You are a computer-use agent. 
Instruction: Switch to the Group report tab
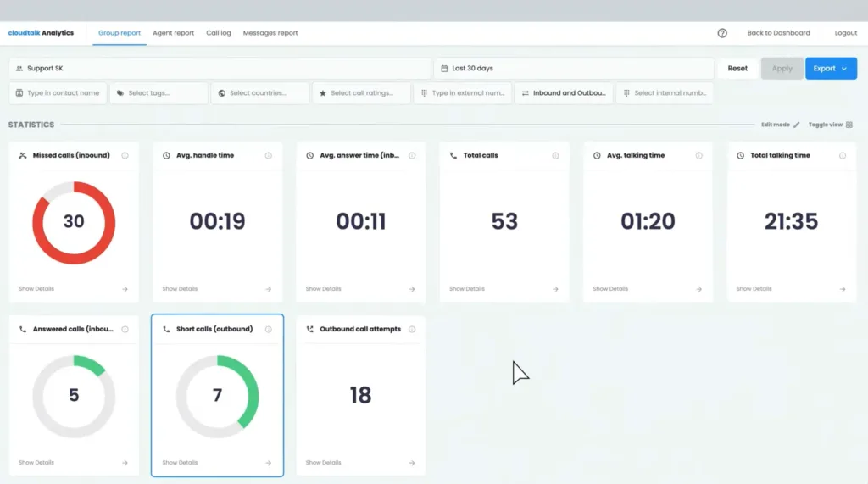point(120,33)
